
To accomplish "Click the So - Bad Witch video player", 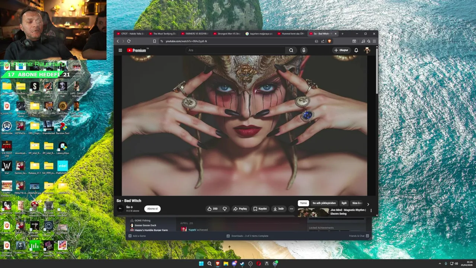I will click(x=244, y=125).
